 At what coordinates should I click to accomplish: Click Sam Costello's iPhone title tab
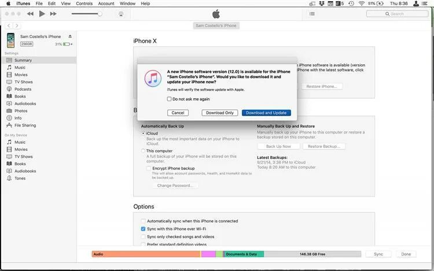tap(216, 25)
